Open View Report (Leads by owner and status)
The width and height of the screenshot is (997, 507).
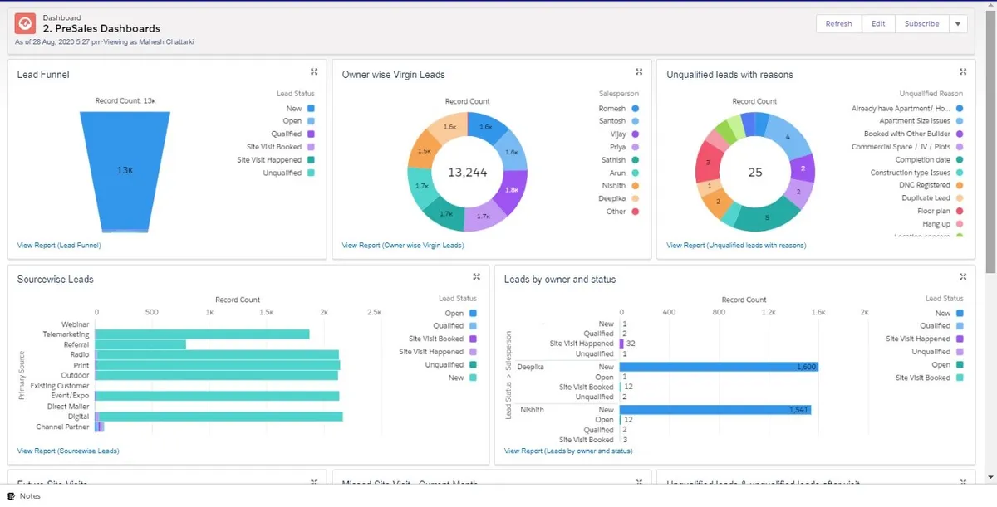coord(568,451)
